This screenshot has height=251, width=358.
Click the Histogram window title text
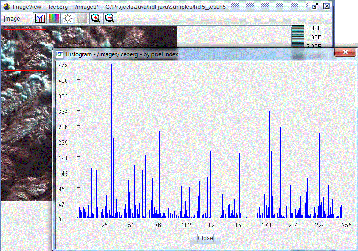click(122, 54)
